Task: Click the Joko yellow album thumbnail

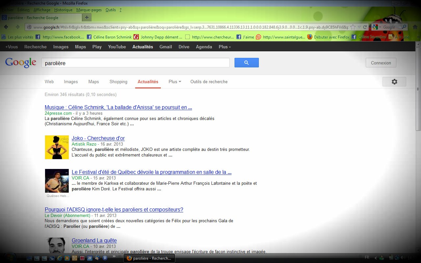Action: point(57,147)
